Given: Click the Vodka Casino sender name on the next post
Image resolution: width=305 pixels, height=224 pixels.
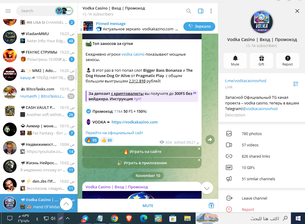Looking at the screenshot, I should click(117, 187).
